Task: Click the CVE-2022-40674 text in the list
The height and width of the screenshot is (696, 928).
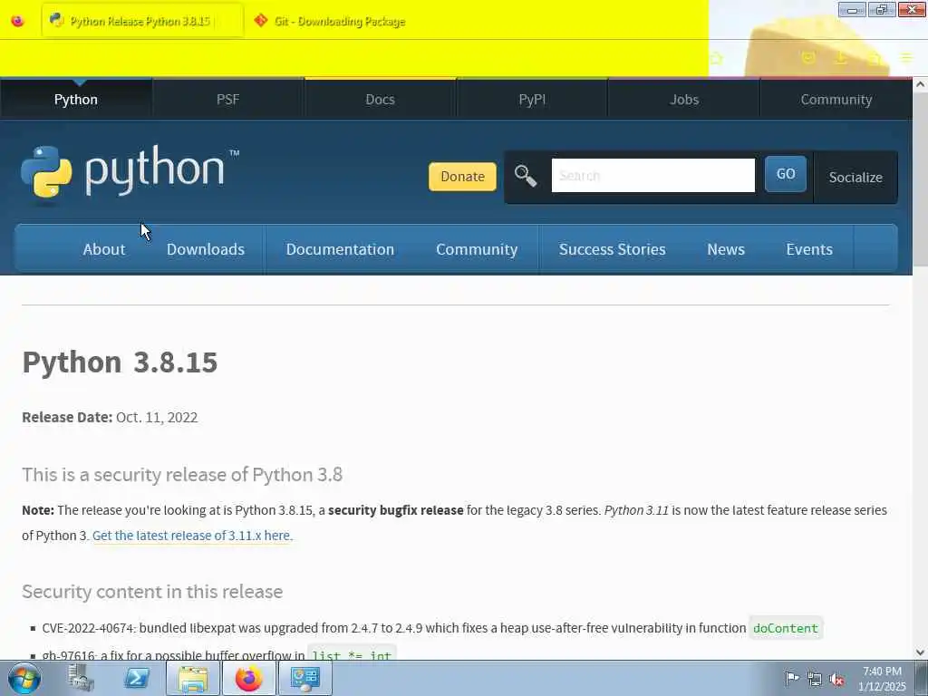Action: point(88,628)
